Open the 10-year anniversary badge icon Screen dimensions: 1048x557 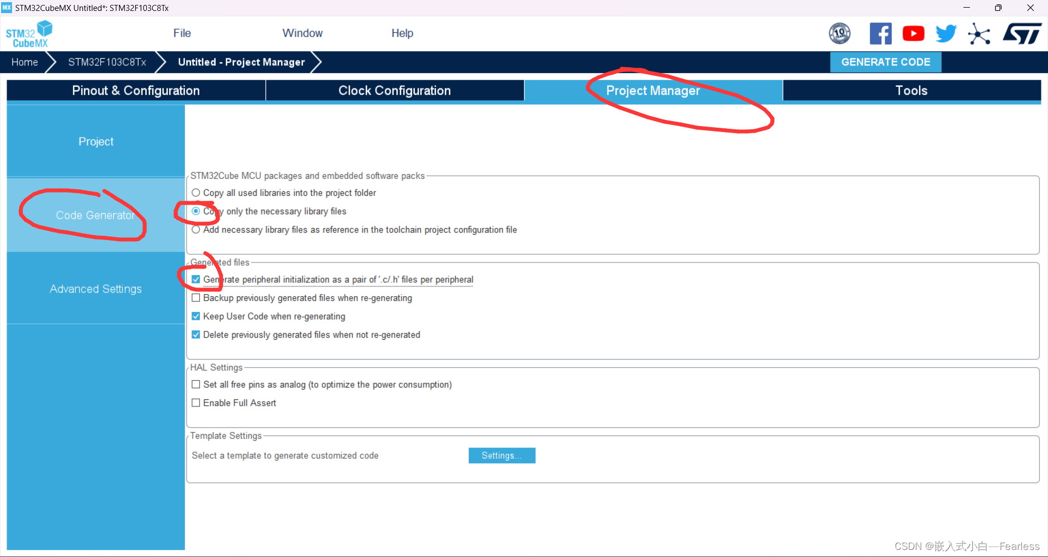click(x=839, y=34)
